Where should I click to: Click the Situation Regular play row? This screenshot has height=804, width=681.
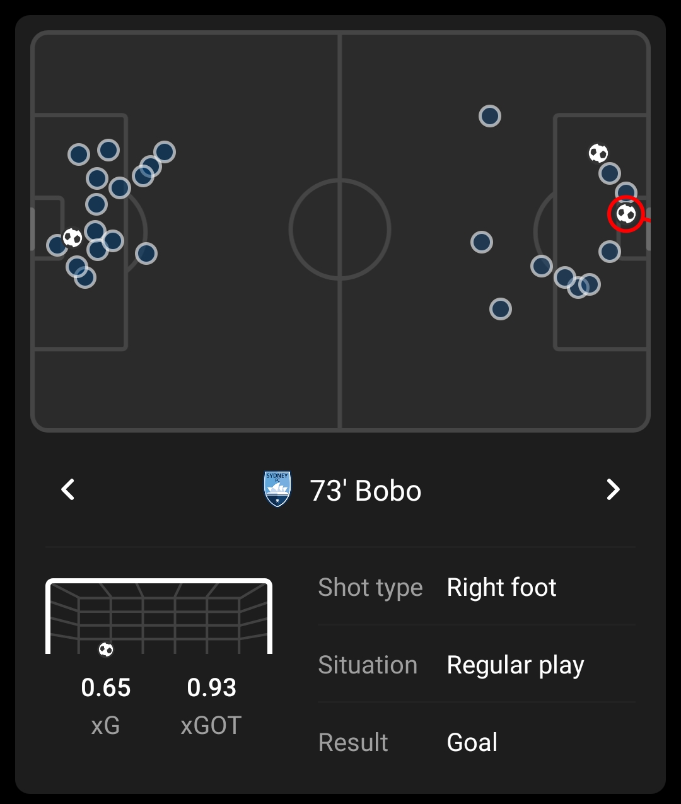(477, 665)
